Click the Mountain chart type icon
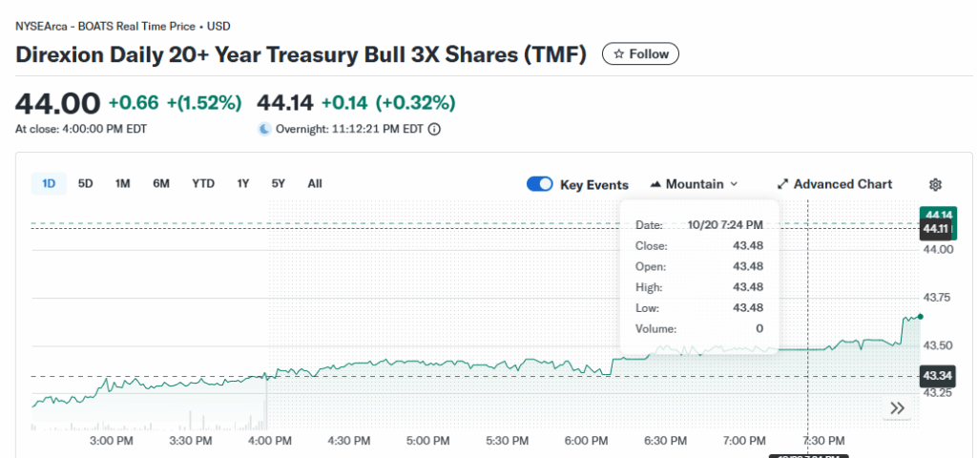This screenshot has width=977, height=458. tap(655, 184)
